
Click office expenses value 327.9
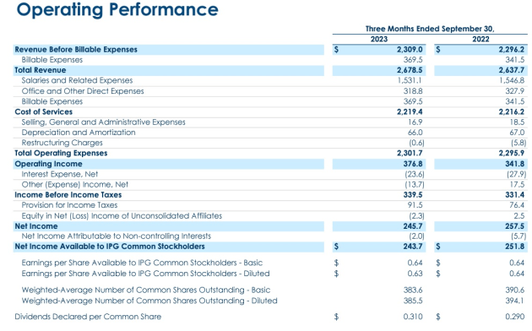(515, 91)
